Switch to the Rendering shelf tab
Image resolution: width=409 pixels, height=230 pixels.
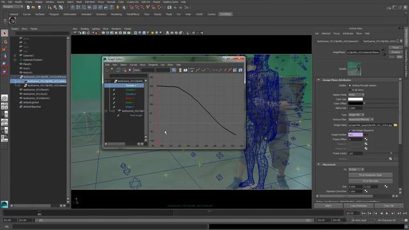point(116,14)
